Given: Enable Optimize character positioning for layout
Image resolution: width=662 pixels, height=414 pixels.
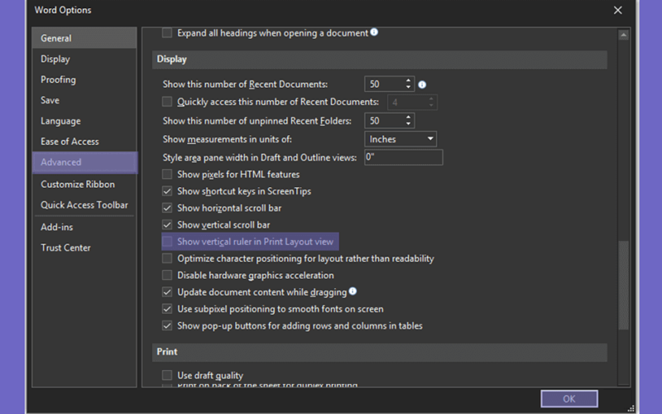Looking at the screenshot, I should (x=167, y=258).
